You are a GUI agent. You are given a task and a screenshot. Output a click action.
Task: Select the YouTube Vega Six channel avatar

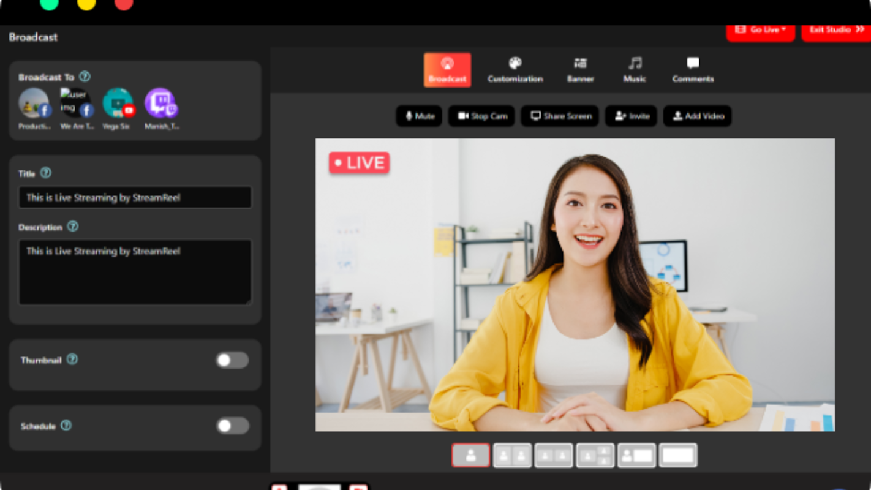[x=118, y=103]
